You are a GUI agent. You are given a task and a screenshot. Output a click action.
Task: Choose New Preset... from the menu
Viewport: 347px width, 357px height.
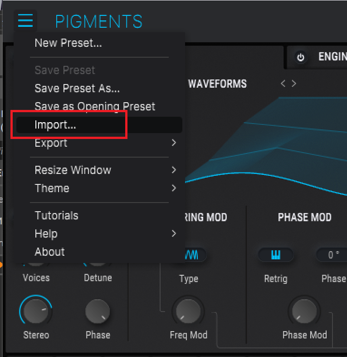point(68,43)
